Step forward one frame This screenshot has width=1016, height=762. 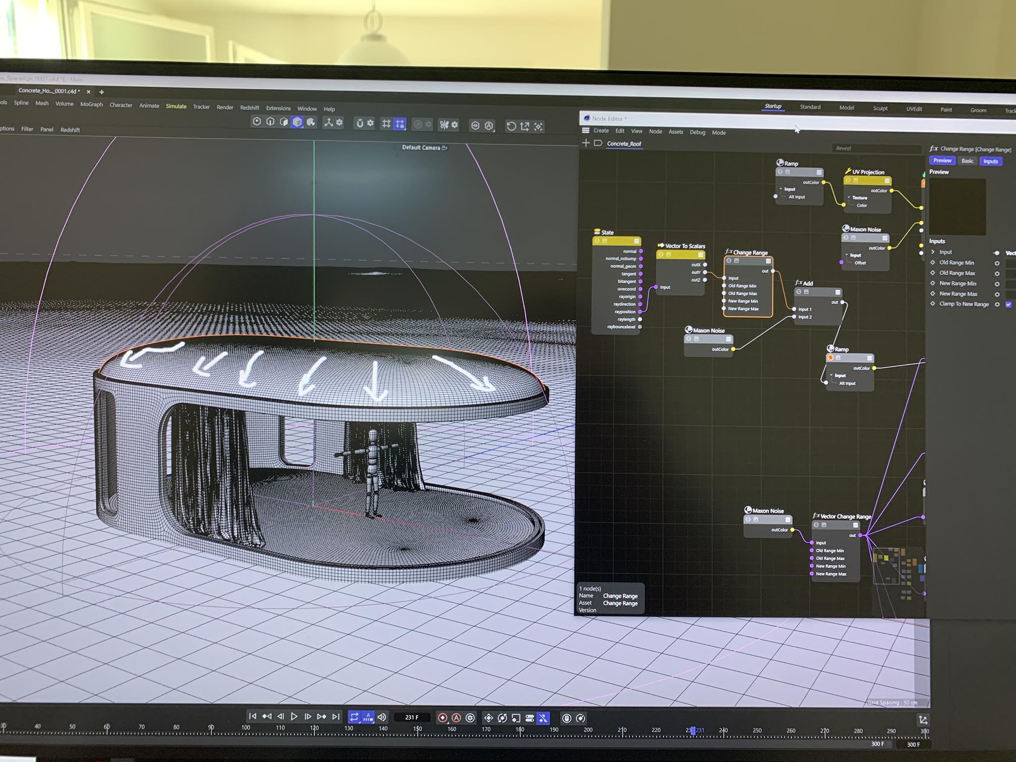click(x=308, y=716)
